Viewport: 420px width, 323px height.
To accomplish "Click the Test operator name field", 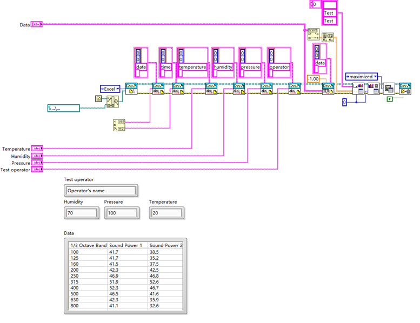I will (101, 191).
